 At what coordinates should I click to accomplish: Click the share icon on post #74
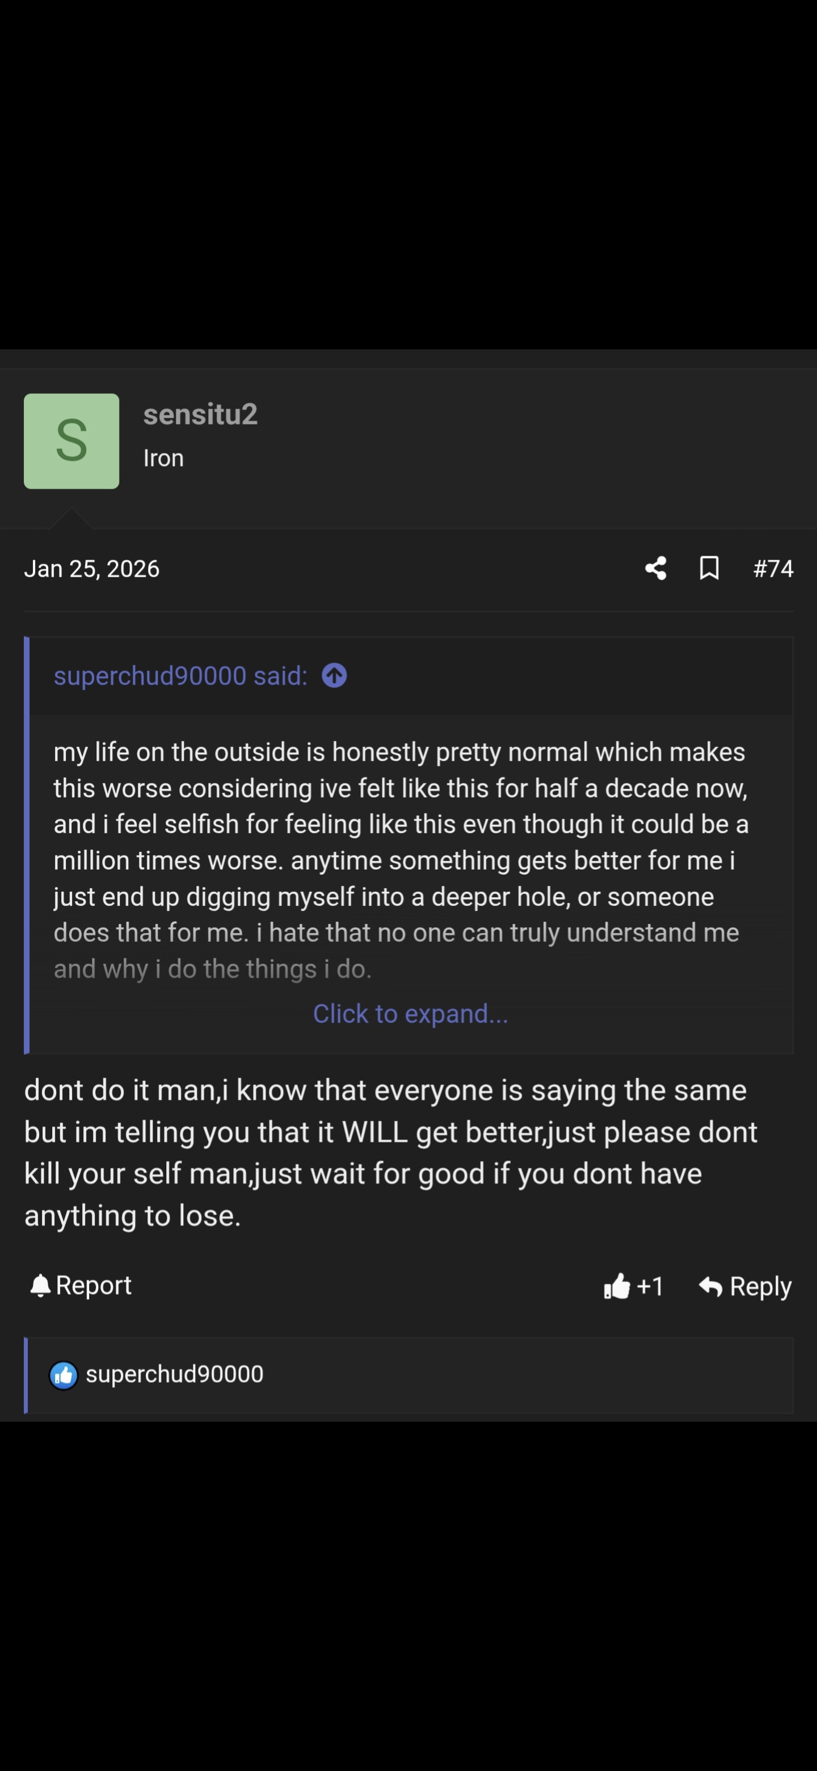pyautogui.click(x=655, y=569)
